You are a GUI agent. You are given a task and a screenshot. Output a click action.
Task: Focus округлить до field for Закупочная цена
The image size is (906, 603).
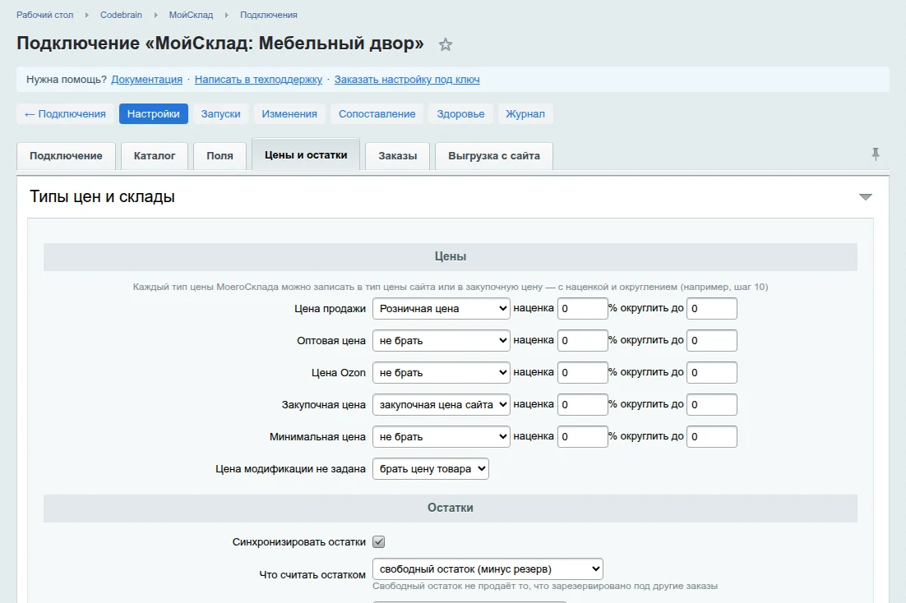(712, 405)
